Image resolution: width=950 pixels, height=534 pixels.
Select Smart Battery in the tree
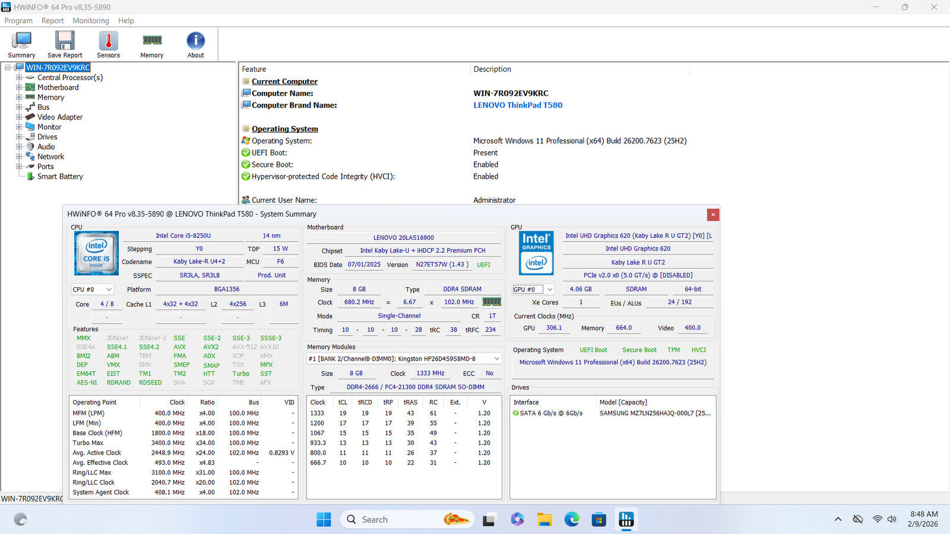tap(60, 177)
